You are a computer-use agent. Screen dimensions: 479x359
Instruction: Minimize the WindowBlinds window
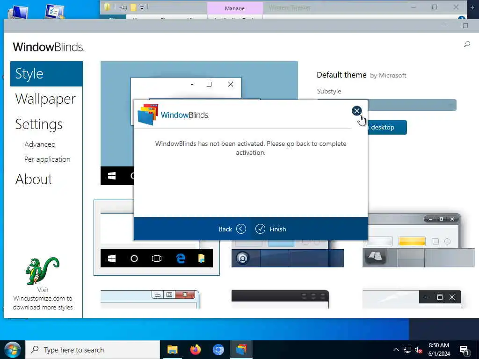pos(444,26)
